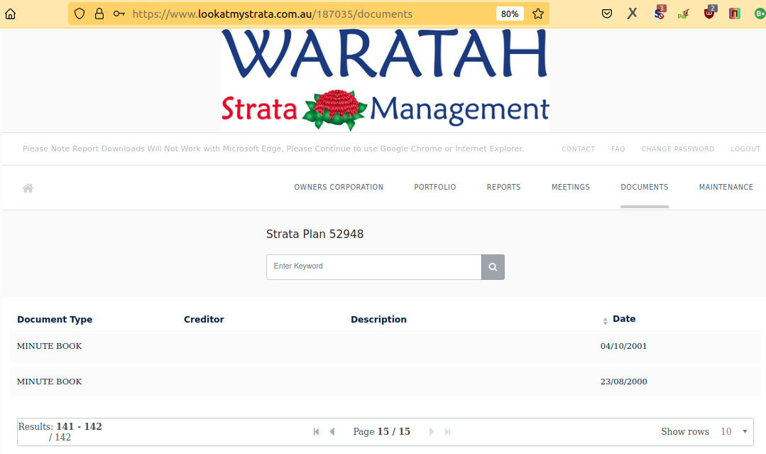Image resolution: width=766 pixels, height=454 pixels.
Task: Click the Results 141 - 142 count text
Action: point(60,431)
